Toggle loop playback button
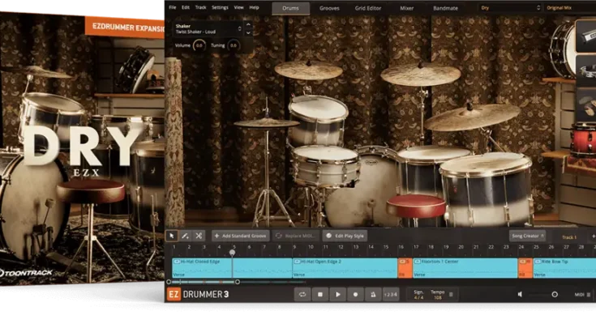The width and height of the screenshot is (596, 324). pos(302,295)
